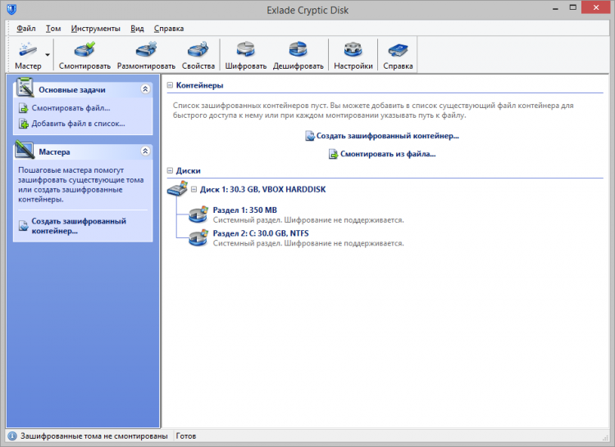
Task: Click sidebar Создать зашифрованный контейнер... link
Action: (79, 226)
